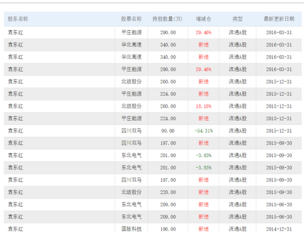Open 北玻股份 in the 260.00 新进 row
The image size is (304, 232).
131,81
